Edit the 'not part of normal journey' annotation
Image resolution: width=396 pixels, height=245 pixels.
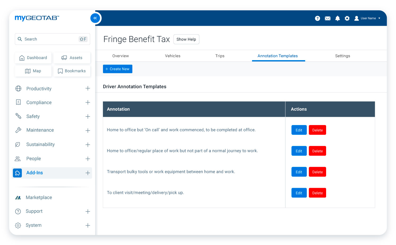299,151
